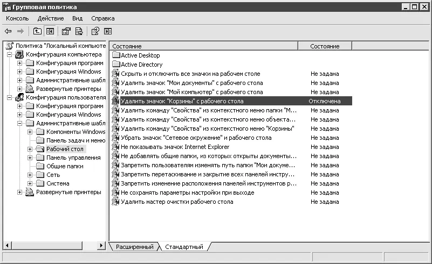Expand the "Система" folder node

[30, 183]
